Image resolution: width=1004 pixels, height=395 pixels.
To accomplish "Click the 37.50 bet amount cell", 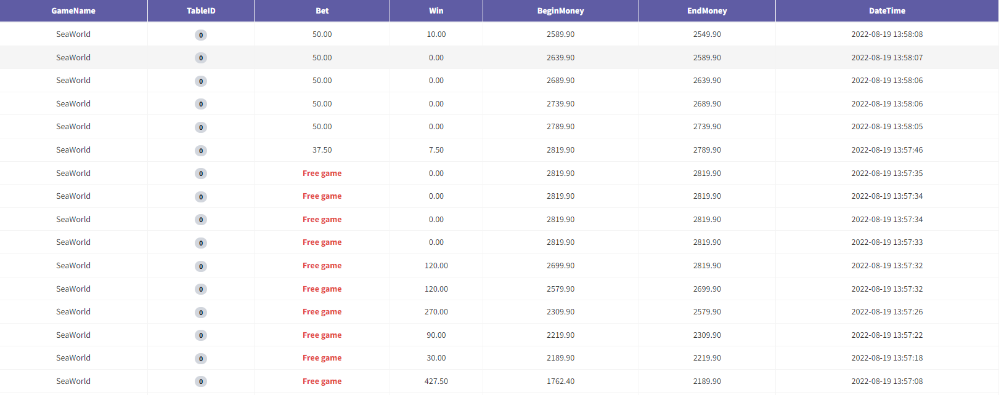I will click(x=322, y=150).
